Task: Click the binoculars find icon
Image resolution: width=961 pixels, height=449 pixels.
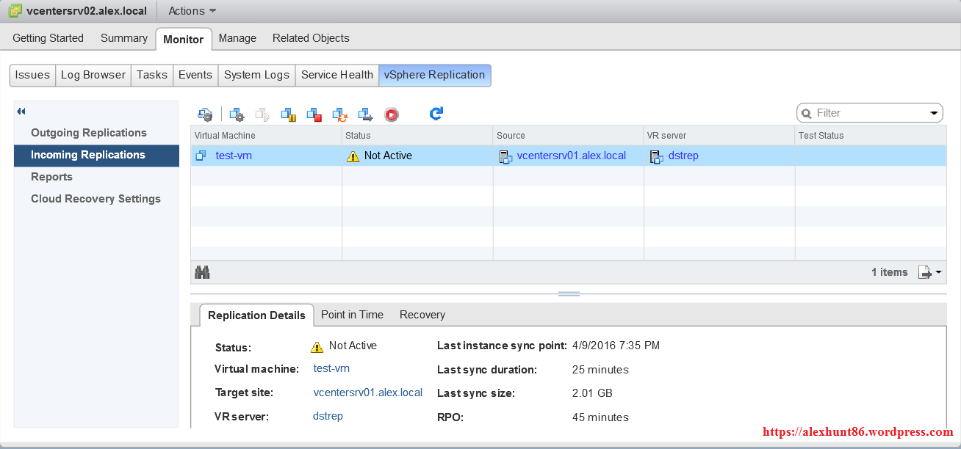Action: point(202,272)
